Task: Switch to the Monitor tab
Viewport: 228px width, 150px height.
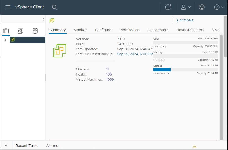Action: point(80,30)
